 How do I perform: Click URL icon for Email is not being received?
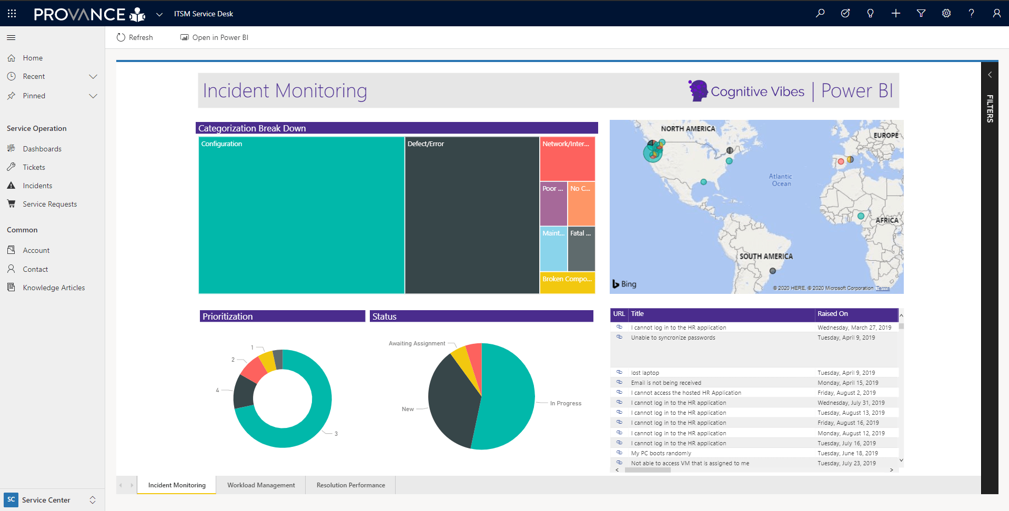[x=619, y=382]
